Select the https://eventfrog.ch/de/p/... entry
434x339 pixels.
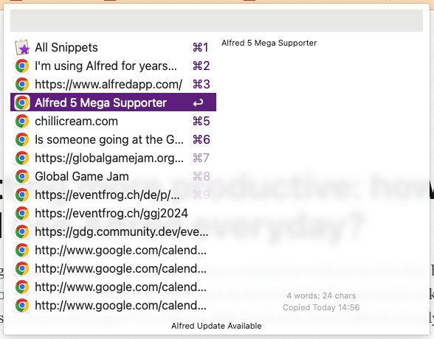click(x=113, y=195)
